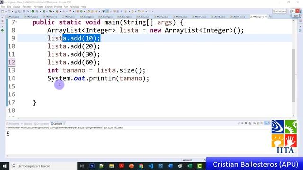Image resolution: width=303 pixels, height=170 pixels.
Task: Click the red recording button top right
Action: pyautogui.click(x=298, y=11)
